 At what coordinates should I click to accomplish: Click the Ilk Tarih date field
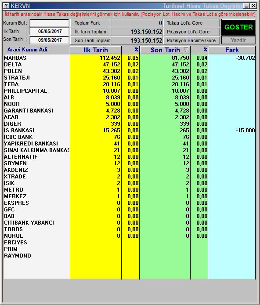pyautogui.click(x=49, y=31)
